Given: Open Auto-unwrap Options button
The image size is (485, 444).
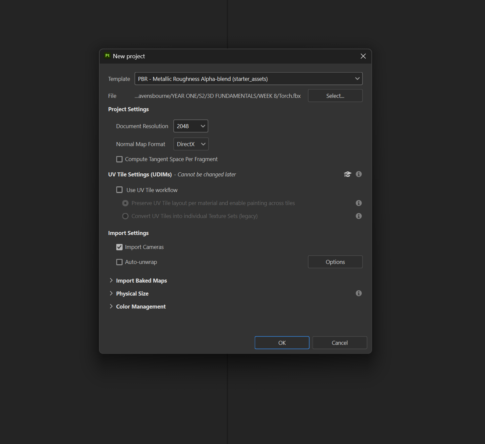Looking at the screenshot, I should pos(335,262).
